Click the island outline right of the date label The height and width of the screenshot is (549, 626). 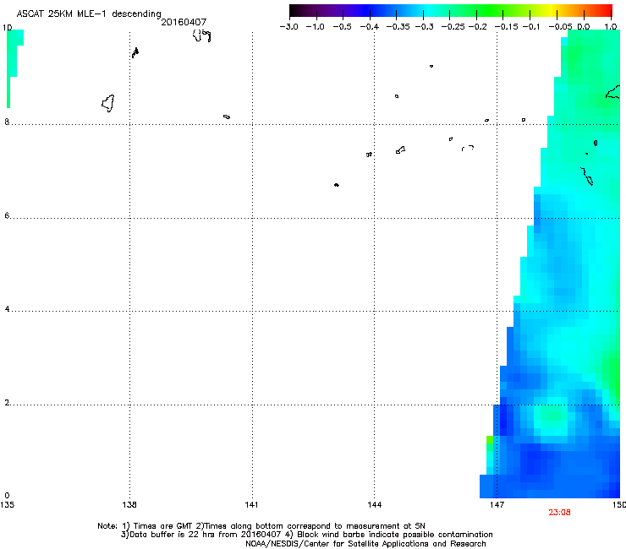201,35
